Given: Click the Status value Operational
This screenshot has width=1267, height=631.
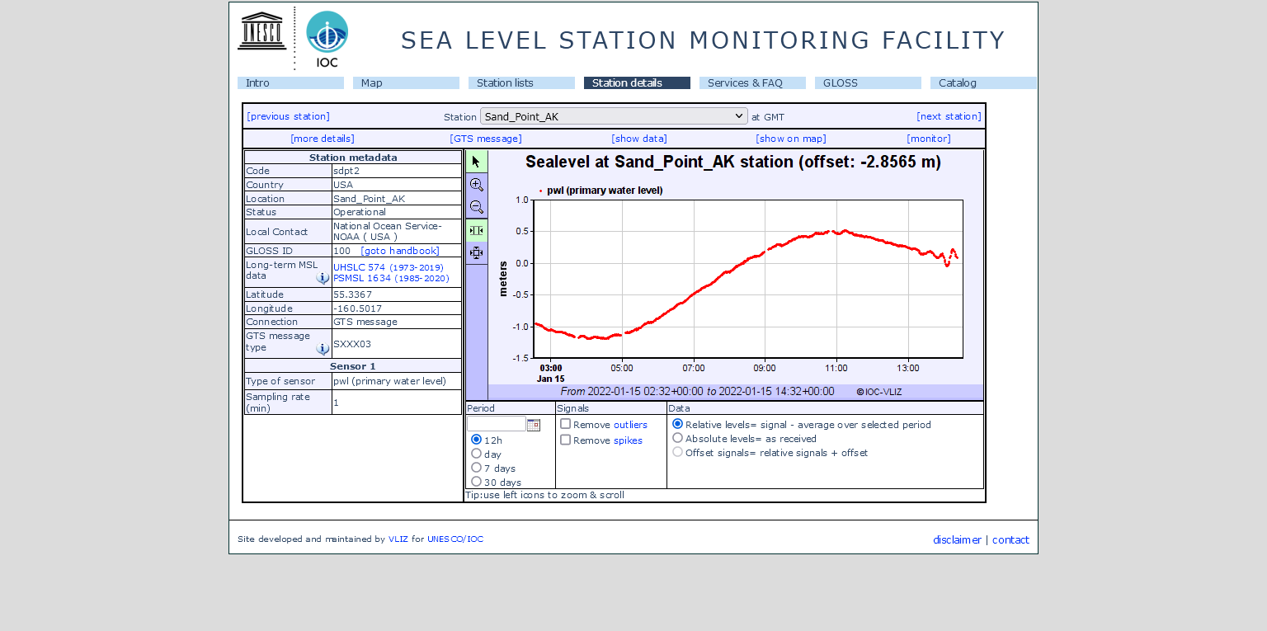Looking at the screenshot, I should pos(360,212).
